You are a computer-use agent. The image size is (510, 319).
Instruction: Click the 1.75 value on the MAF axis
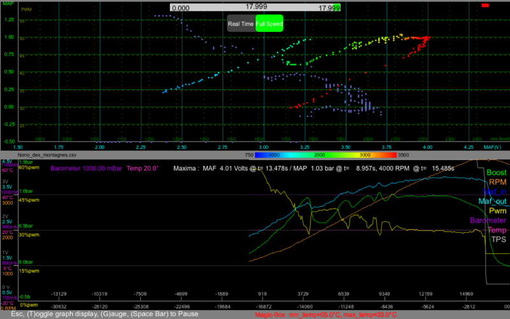(59, 147)
